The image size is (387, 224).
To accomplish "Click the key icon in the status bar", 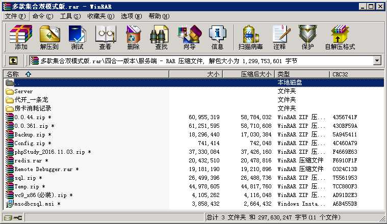I will pyautogui.click(x=18, y=217).
